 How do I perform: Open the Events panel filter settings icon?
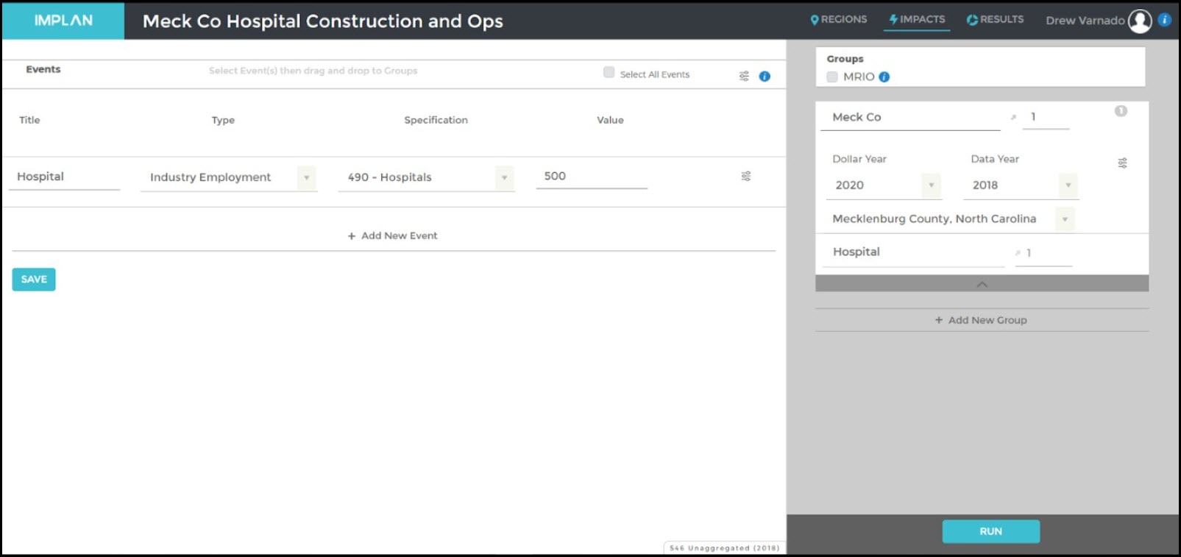(x=744, y=76)
